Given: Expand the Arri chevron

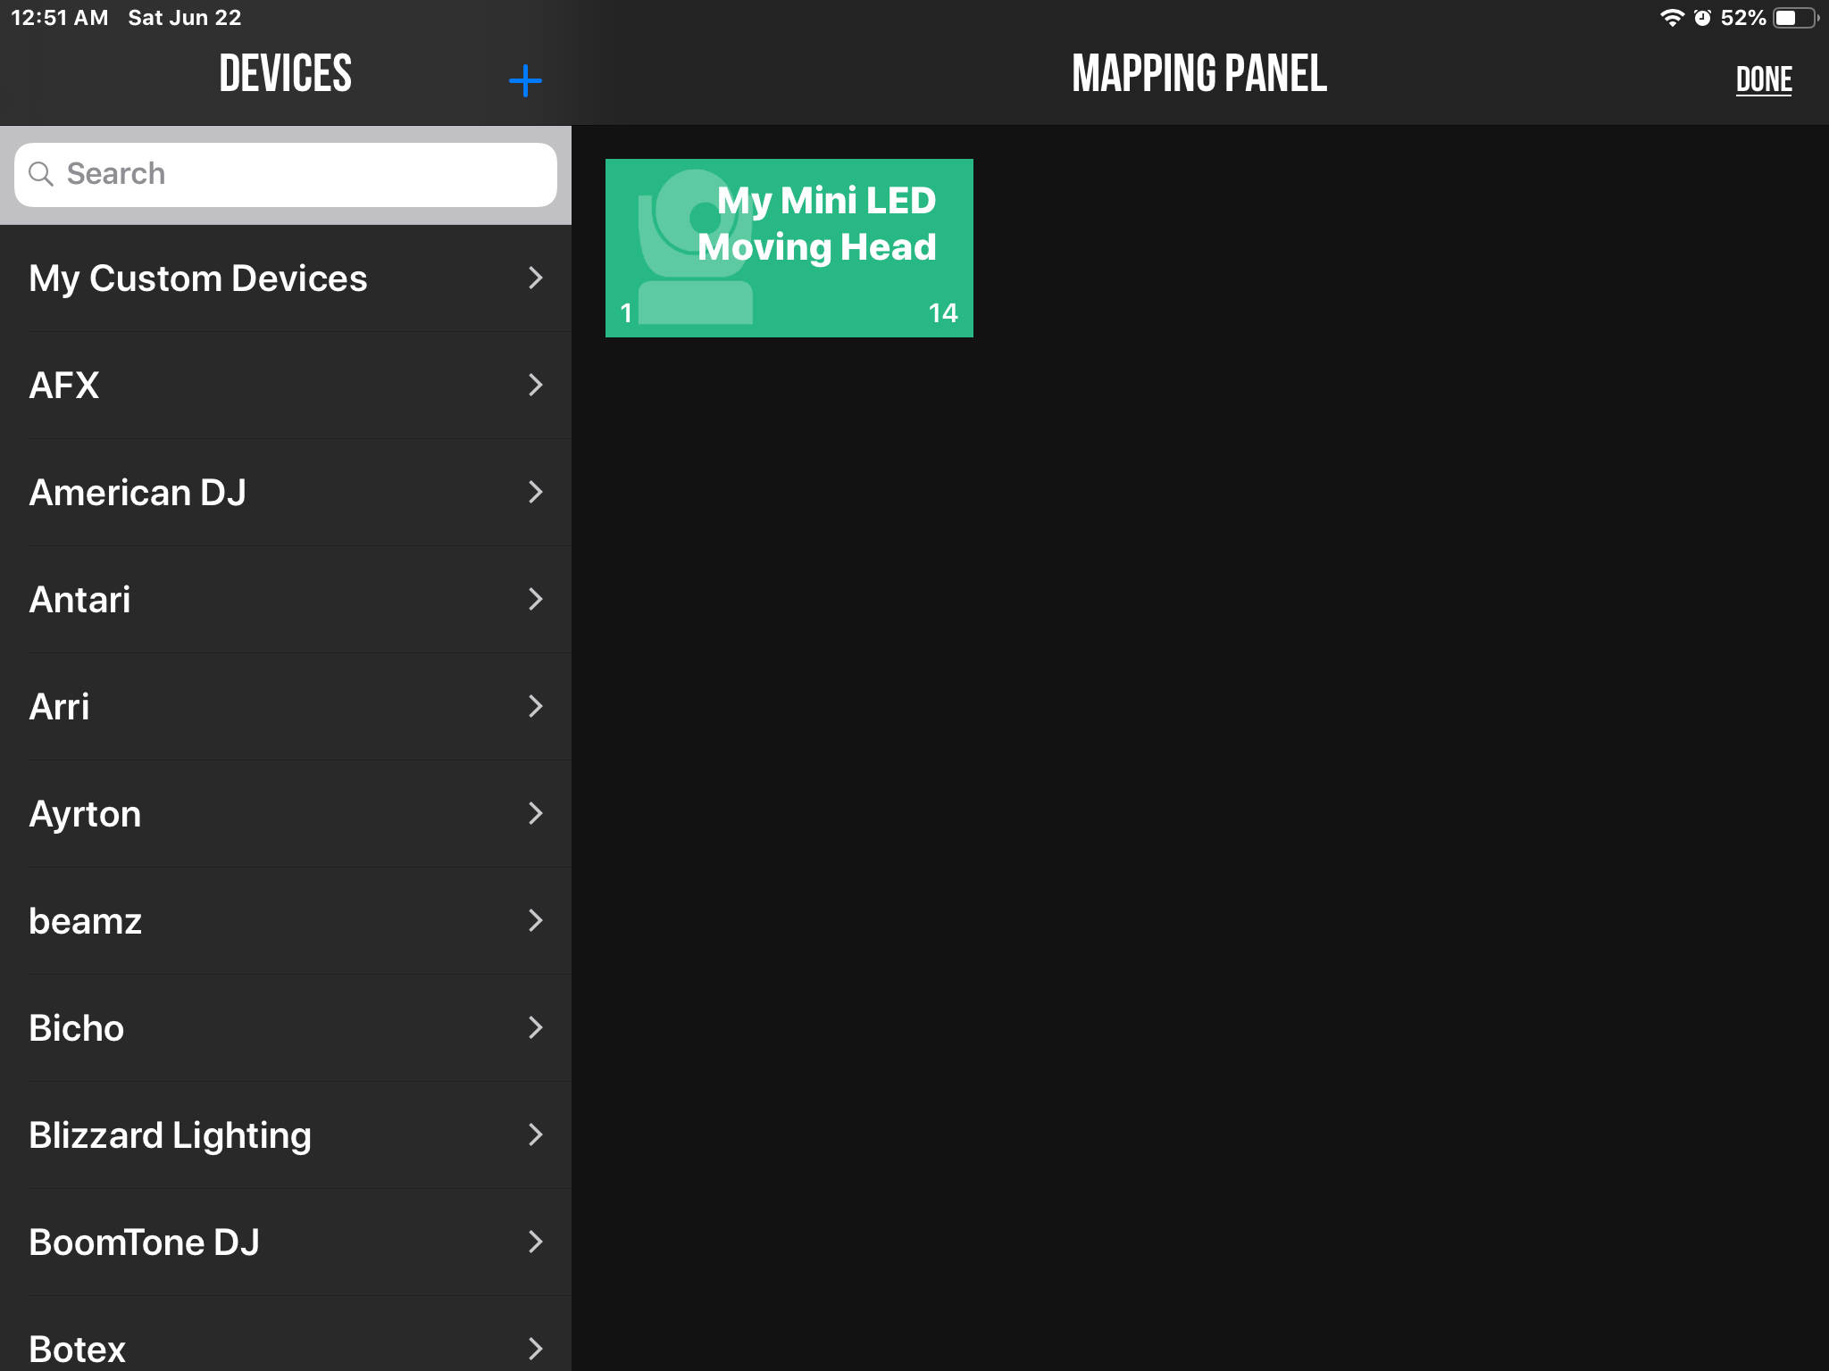Looking at the screenshot, I should tap(535, 706).
